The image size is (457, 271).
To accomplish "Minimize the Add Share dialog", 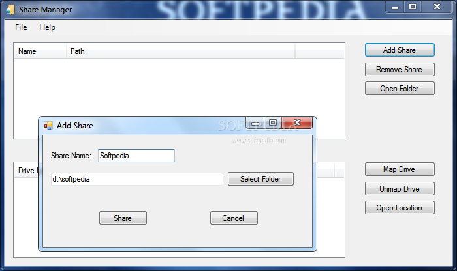I will point(255,122).
